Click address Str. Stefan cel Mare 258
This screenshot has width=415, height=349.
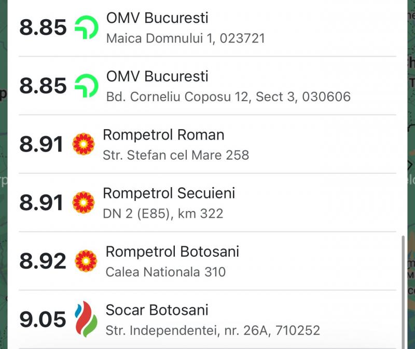click(176, 155)
